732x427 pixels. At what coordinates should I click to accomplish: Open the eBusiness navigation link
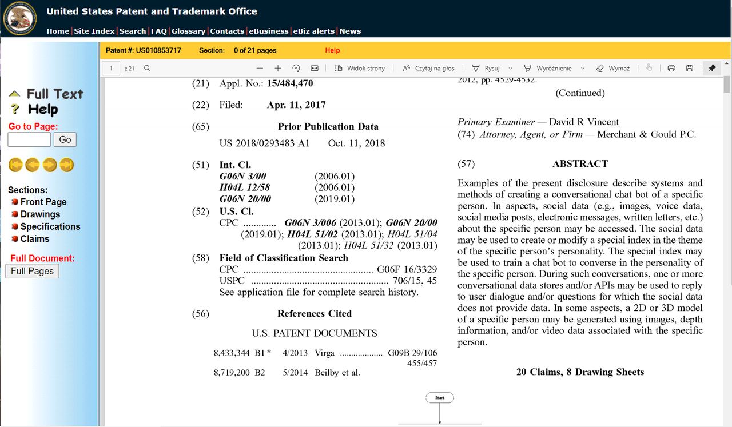(x=269, y=31)
